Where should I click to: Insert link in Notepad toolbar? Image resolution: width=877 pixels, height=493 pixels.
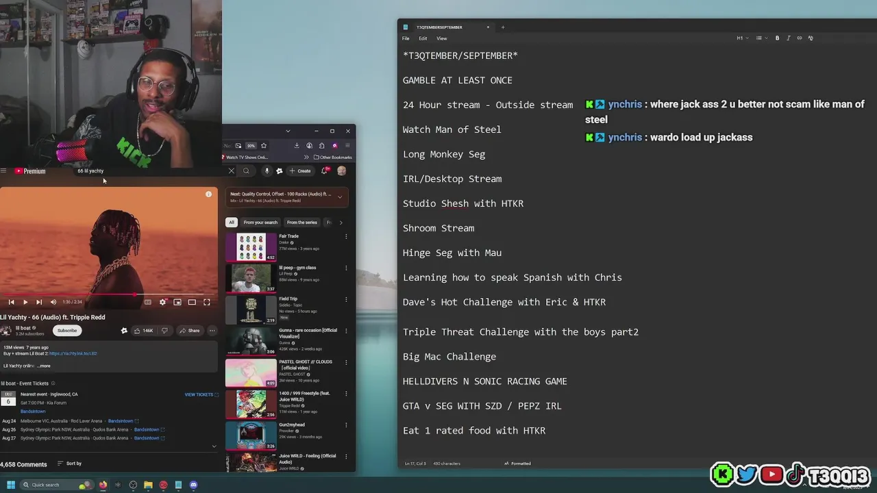(799, 38)
